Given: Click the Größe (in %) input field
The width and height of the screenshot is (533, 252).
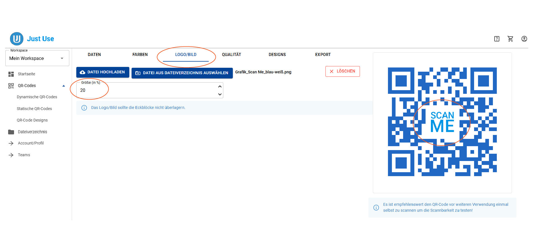Looking at the screenshot, I should pos(150,90).
